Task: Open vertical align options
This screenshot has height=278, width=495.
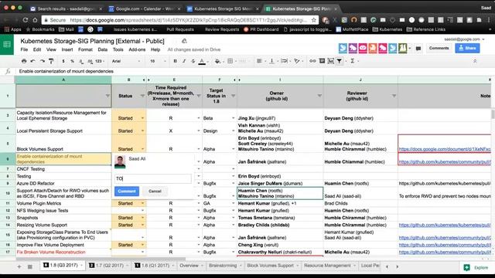Action: coord(271,61)
